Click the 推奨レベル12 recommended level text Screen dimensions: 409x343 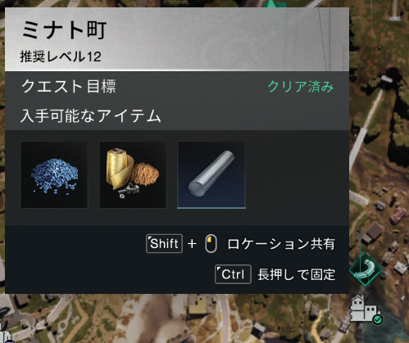click(x=61, y=56)
